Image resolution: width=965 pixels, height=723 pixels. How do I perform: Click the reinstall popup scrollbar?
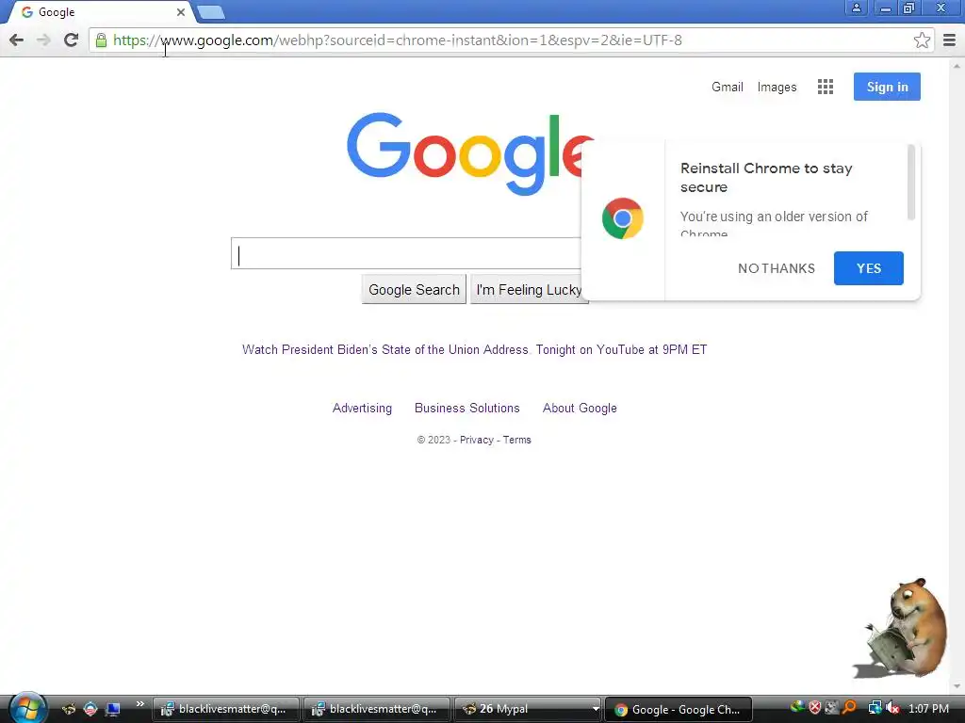click(911, 183)
